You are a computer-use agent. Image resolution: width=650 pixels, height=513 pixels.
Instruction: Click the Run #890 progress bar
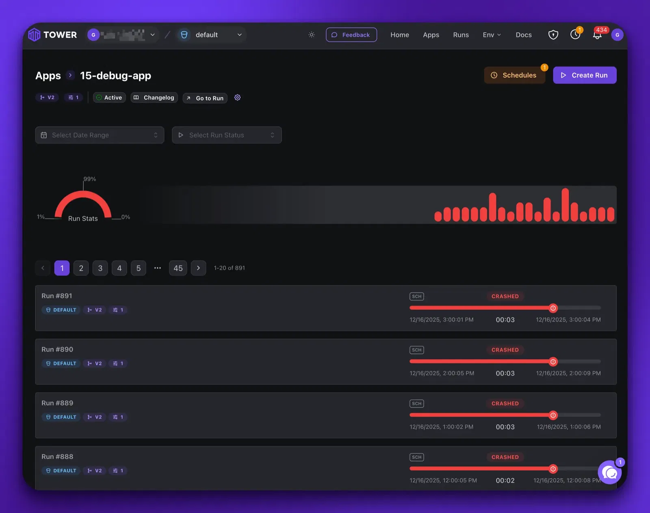(479, 362)
